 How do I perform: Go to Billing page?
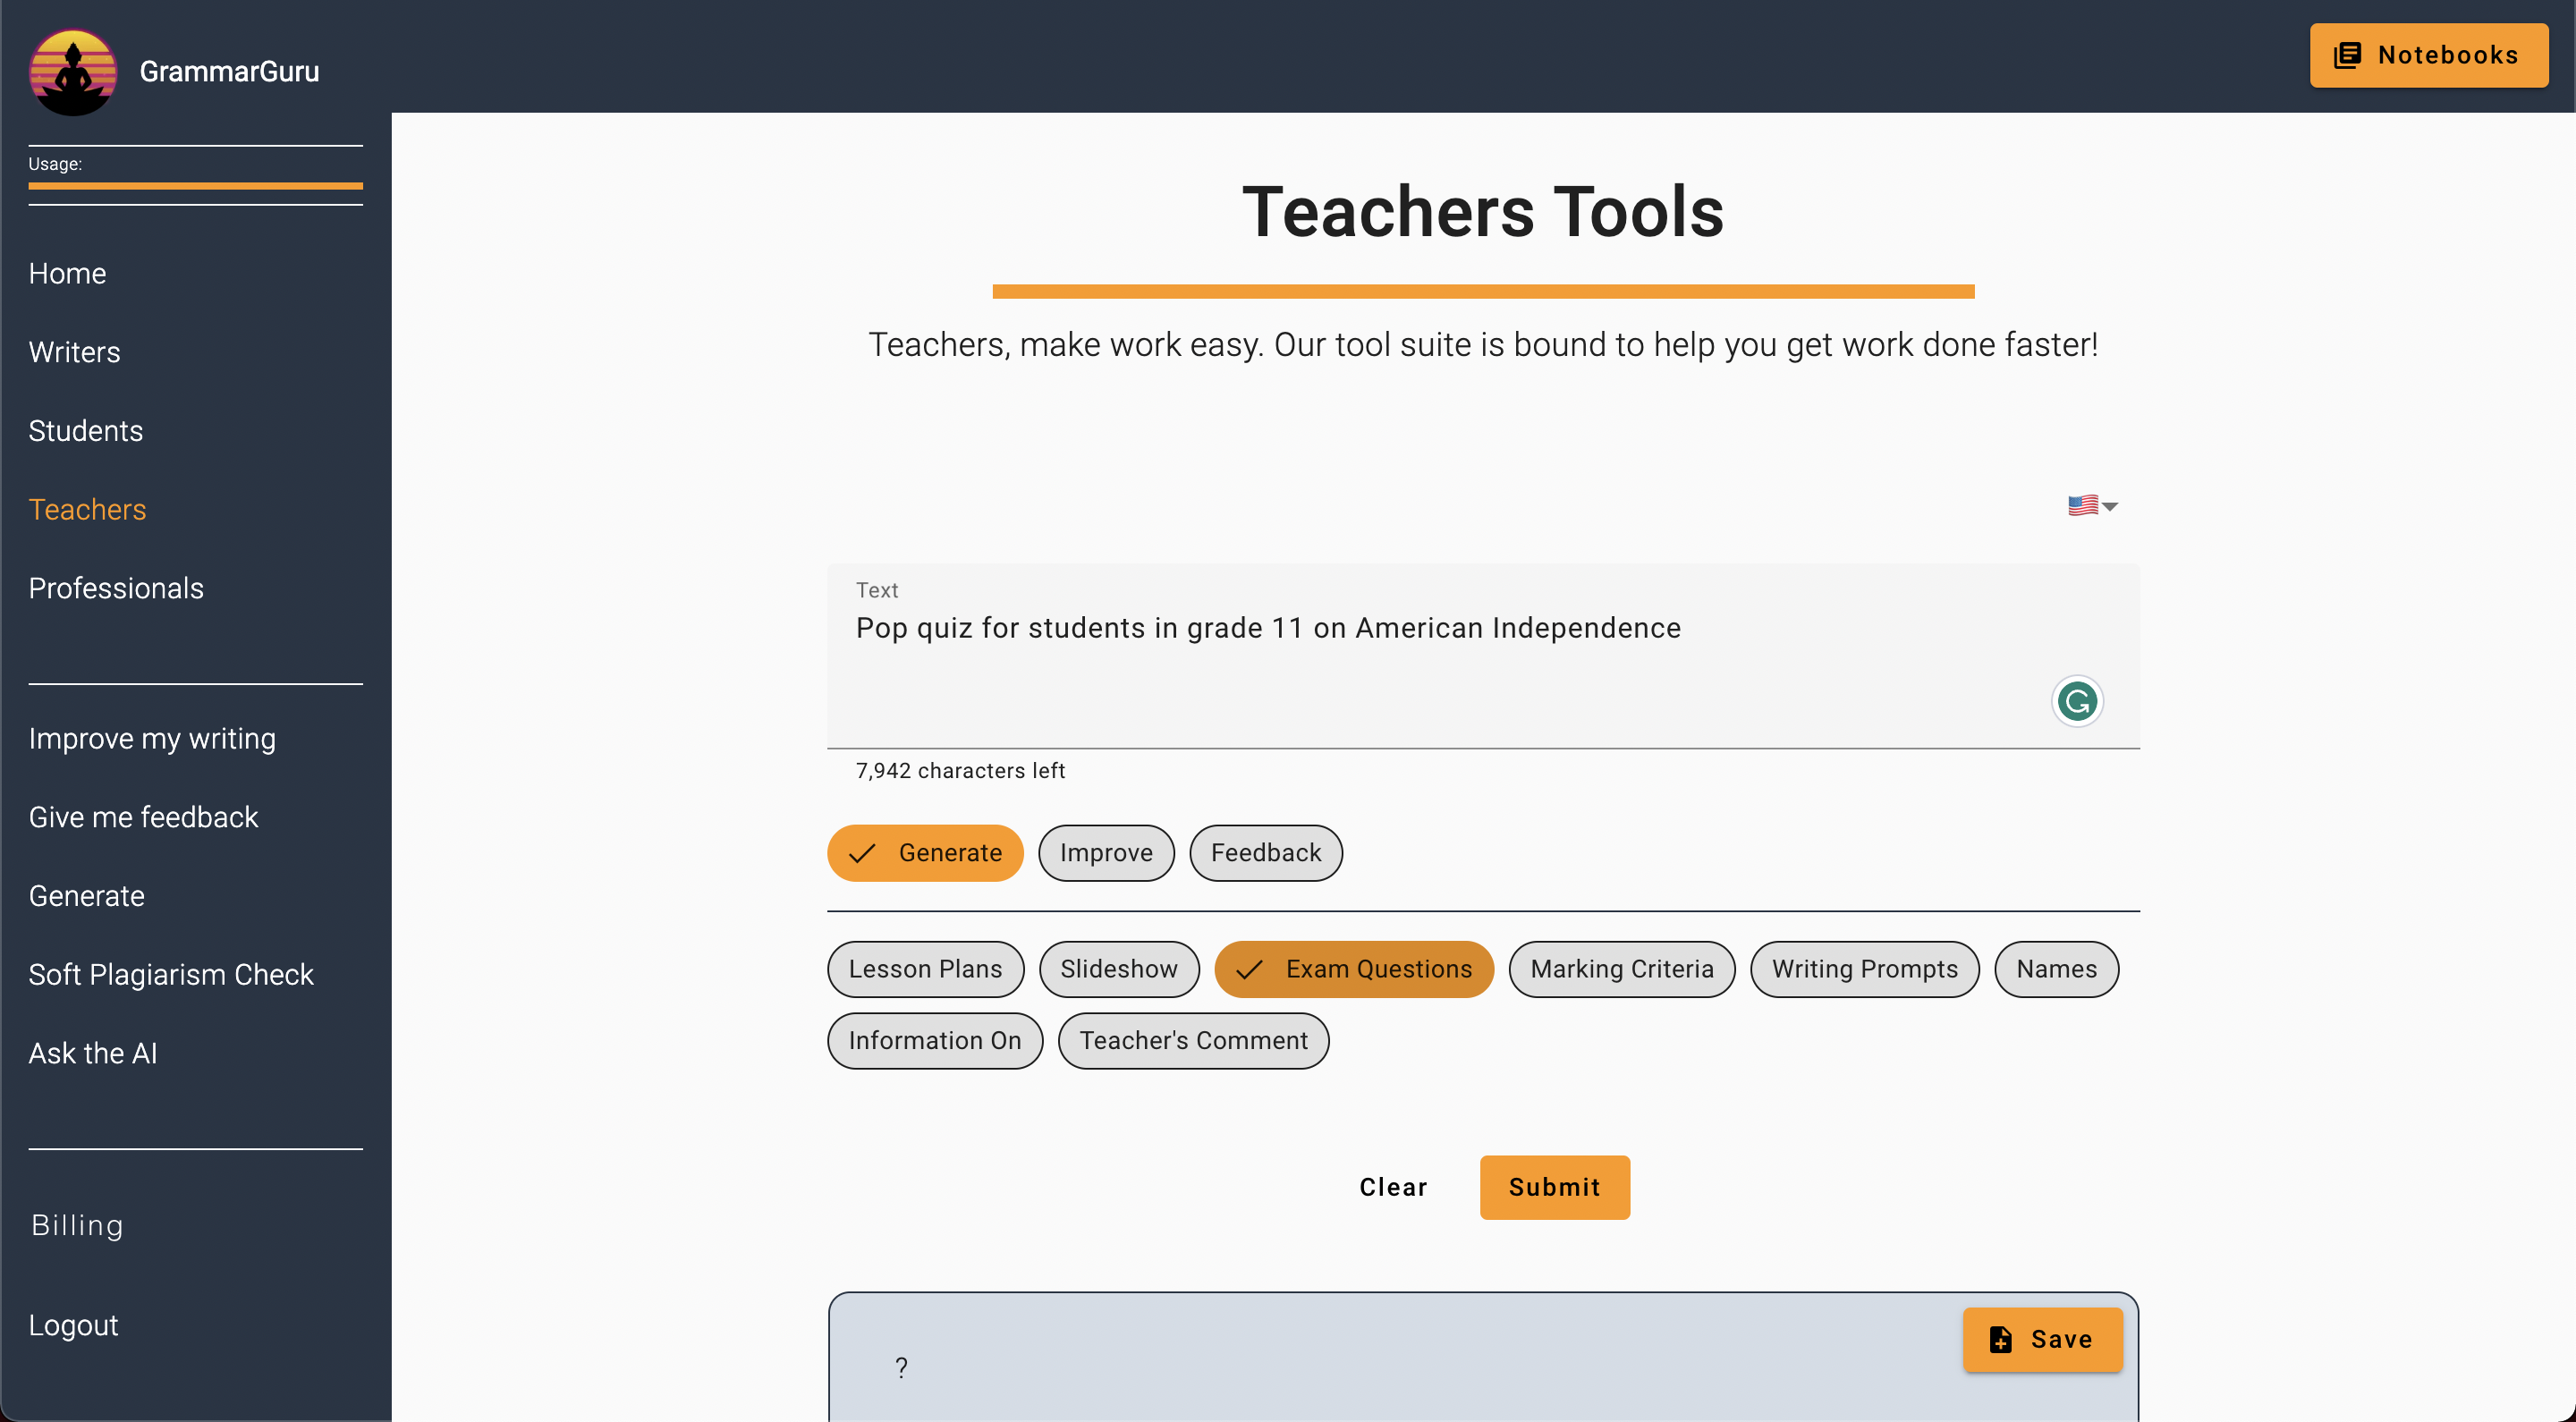[77, 1225]
